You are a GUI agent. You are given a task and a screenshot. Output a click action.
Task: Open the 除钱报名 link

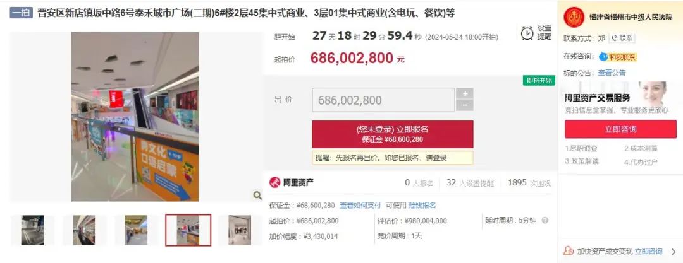(x=422, y=205)
